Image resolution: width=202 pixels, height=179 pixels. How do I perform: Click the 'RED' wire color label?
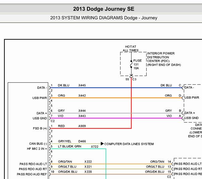tap(61, 126)
